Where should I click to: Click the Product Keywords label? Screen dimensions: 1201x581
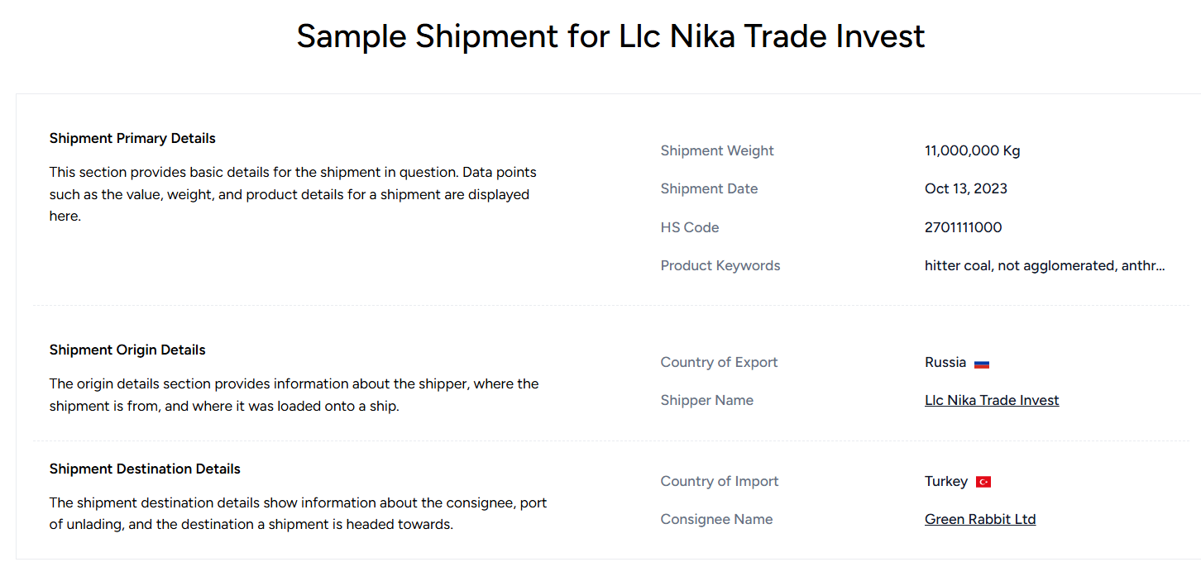(720, 265)
